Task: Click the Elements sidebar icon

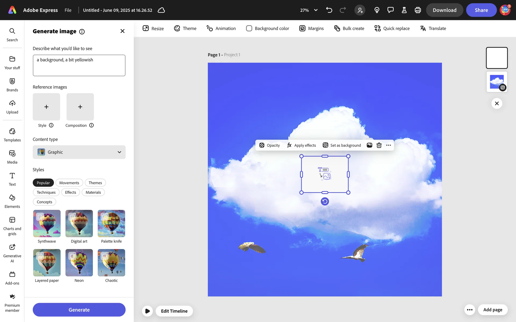Action: tap(12, 201)
